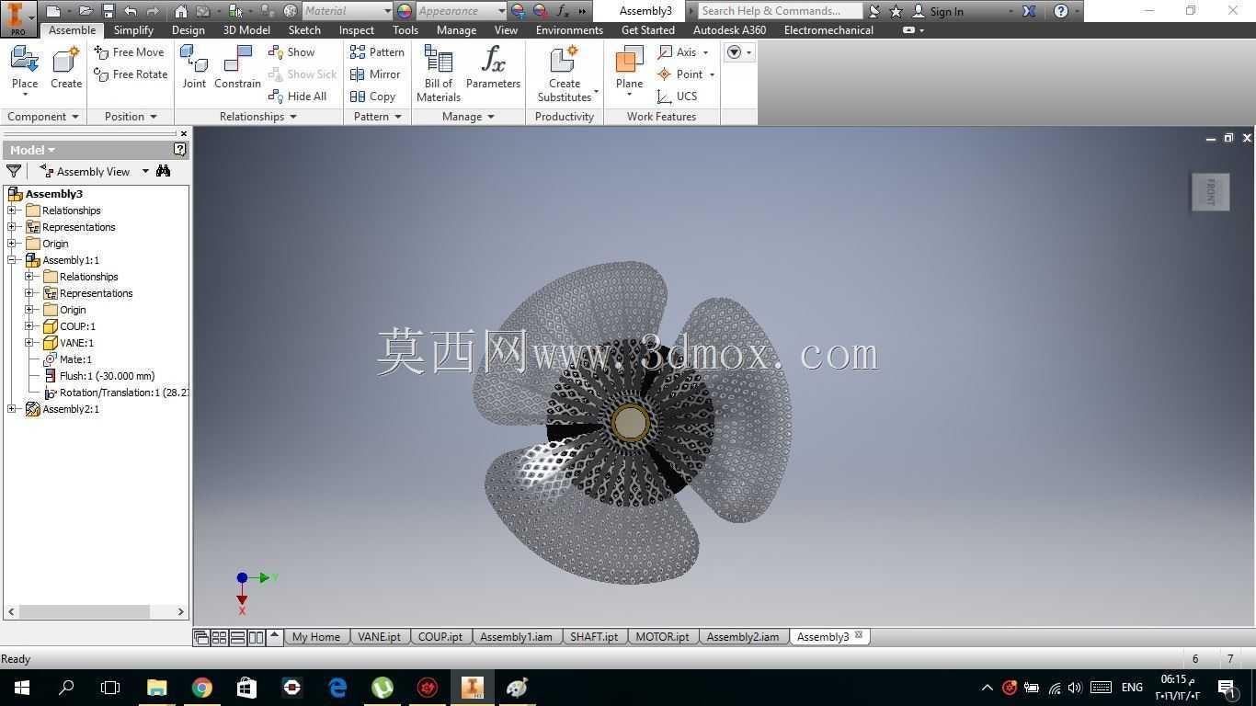This screenshot has height=706, width=1256.
Task: Select the Flush:1 constraint in browser
Action: 107,376
